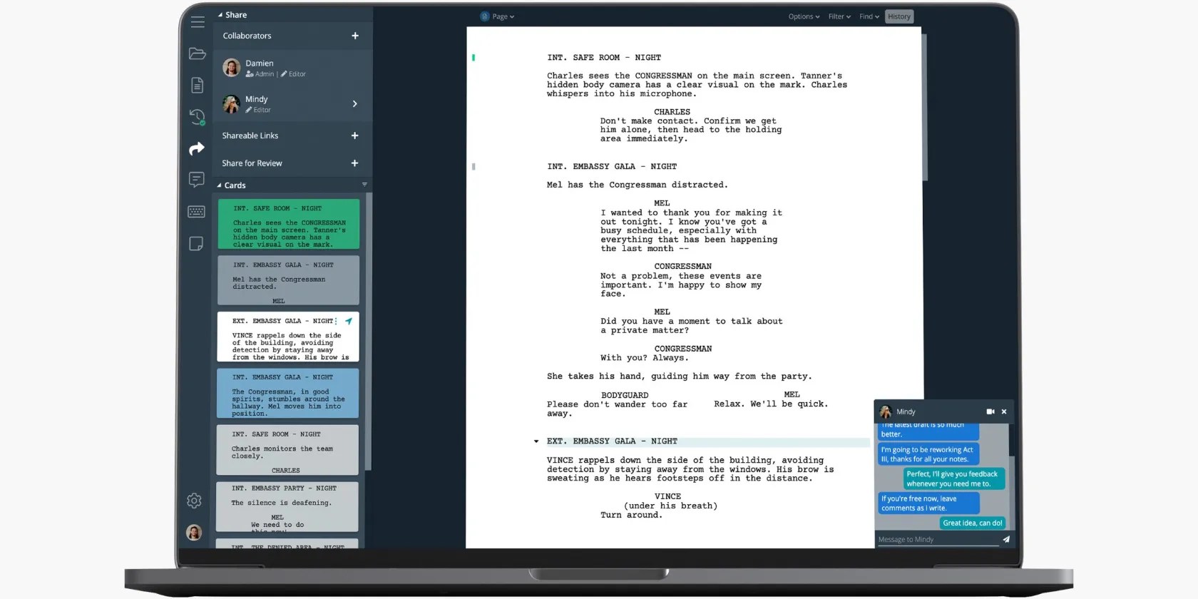Viewport: 1198px width, 599px height.
Task: Click the 'Perfect, I'll give you feedback' message
Action: point(953,478)
